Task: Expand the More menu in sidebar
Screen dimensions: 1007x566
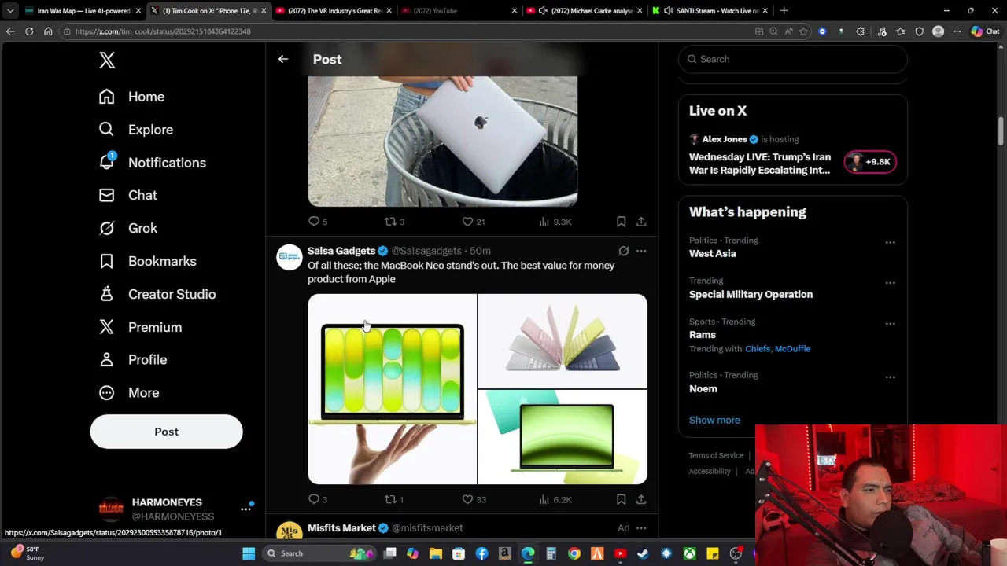Action: (128, 392)
